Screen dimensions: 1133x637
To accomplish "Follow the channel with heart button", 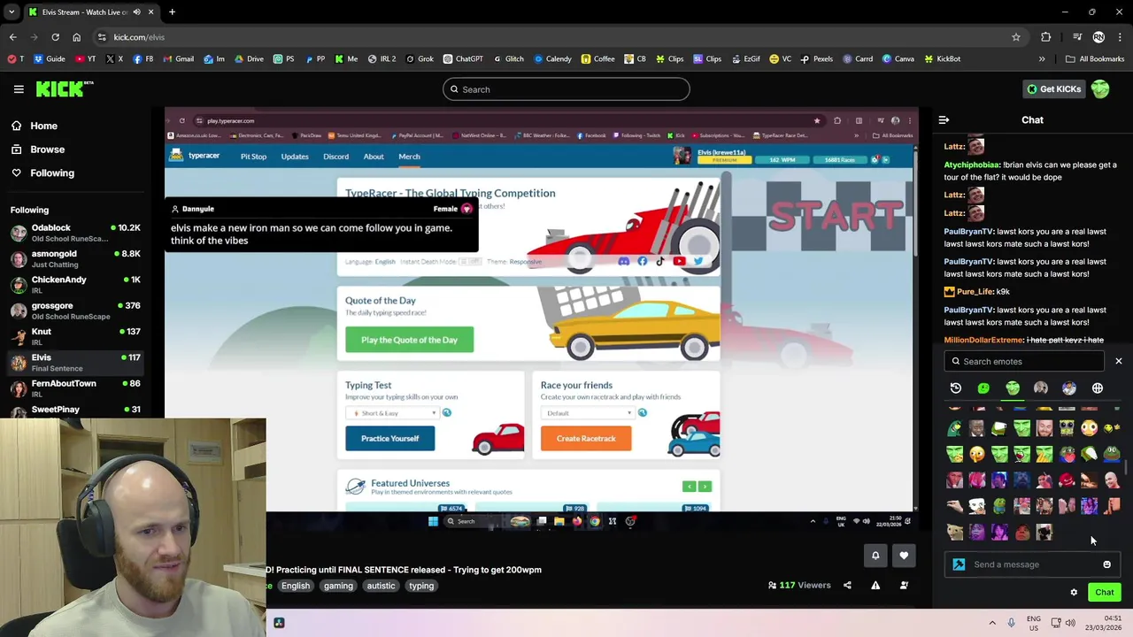I will [904, 556].
